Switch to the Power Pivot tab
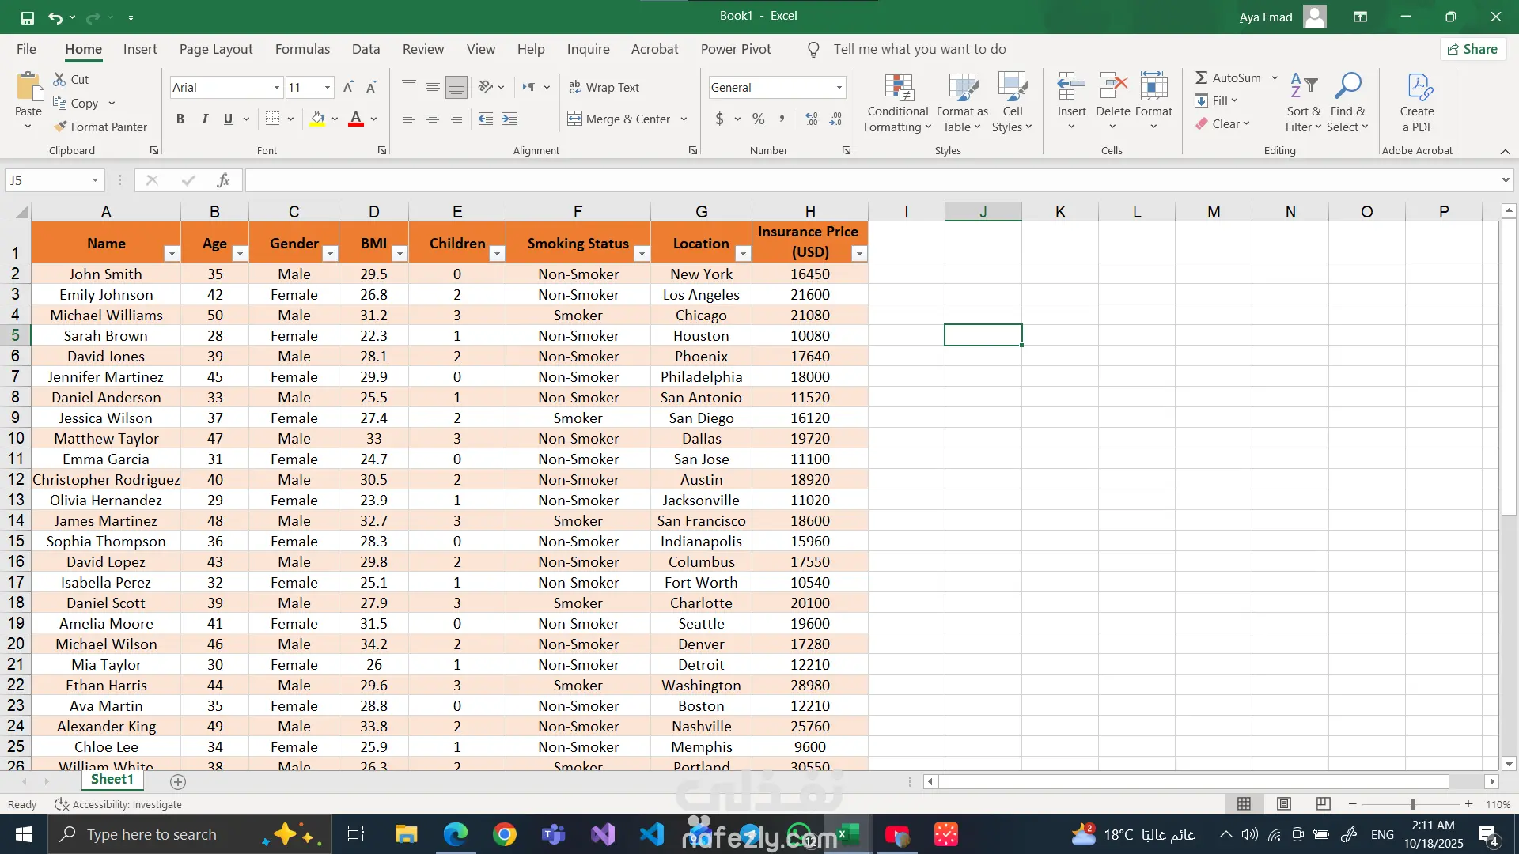Viewport: 1519px width, 854px height. click(735, 49)
